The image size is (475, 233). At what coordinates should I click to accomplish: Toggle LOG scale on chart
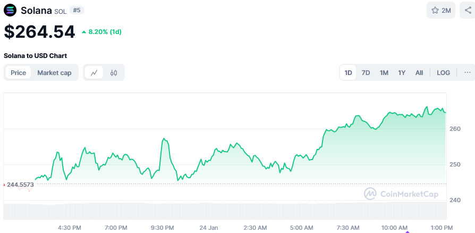[443, 72]
